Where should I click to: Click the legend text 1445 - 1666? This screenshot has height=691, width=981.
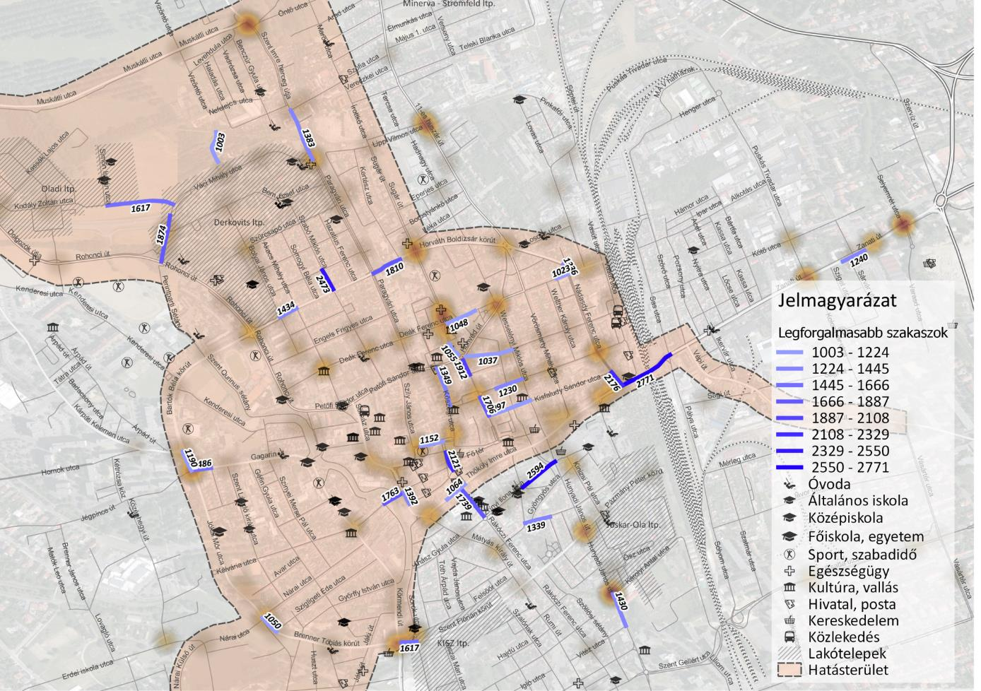(850, 385)
